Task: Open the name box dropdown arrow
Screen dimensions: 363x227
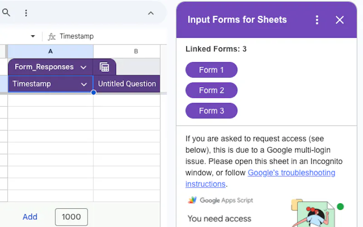Action: (x=33, y=36)
